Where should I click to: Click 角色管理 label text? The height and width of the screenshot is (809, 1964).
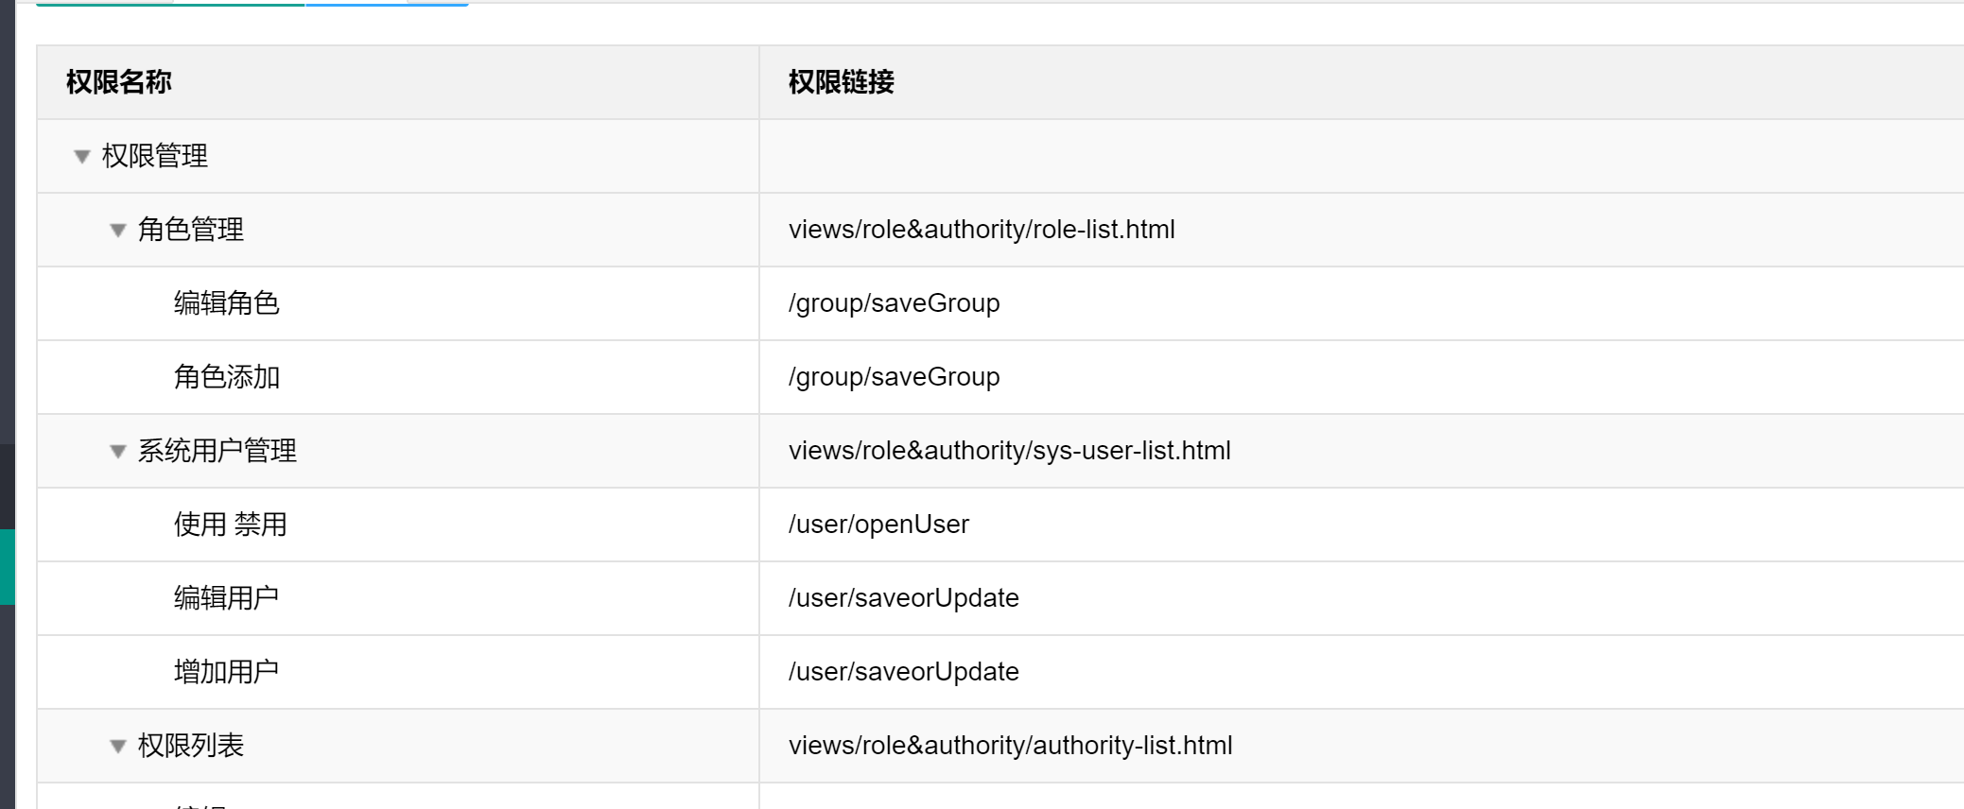[191, 230]
